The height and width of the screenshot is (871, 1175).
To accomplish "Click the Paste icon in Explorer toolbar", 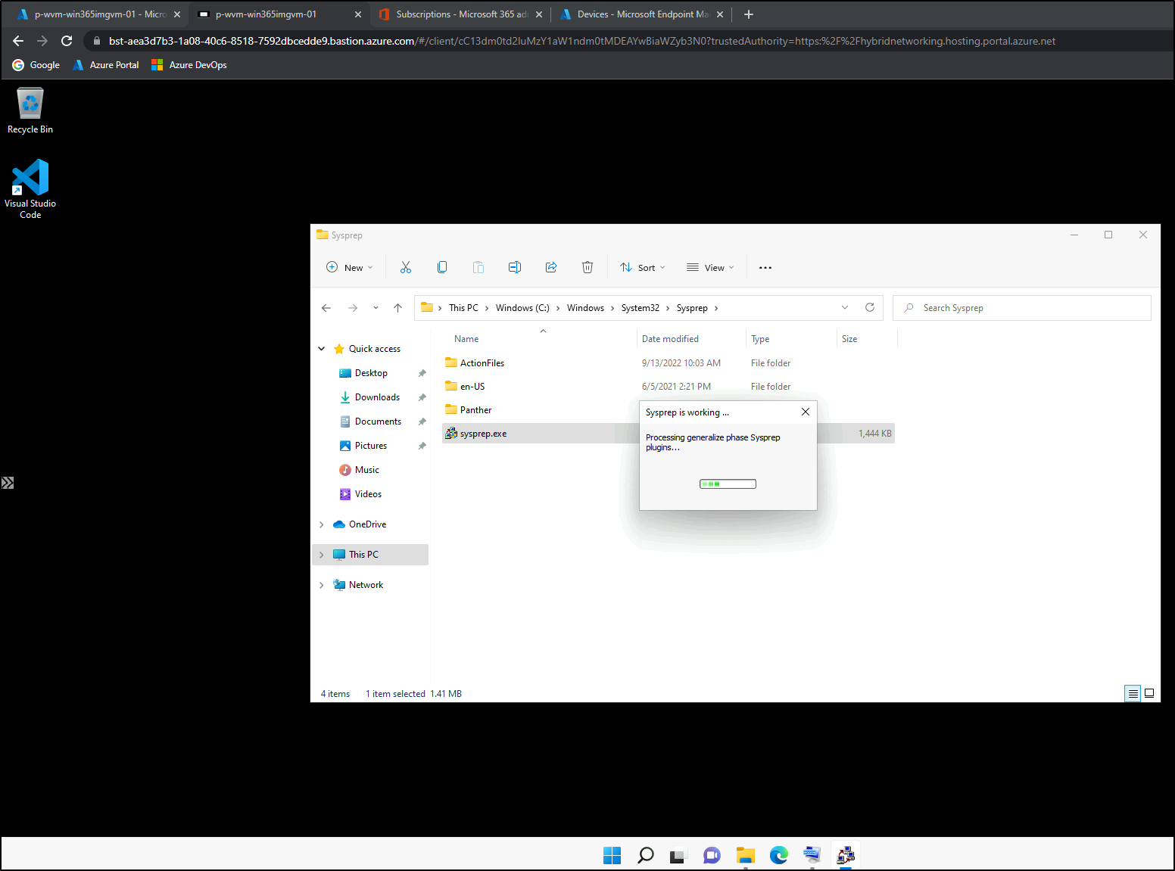I will [478, 267].
